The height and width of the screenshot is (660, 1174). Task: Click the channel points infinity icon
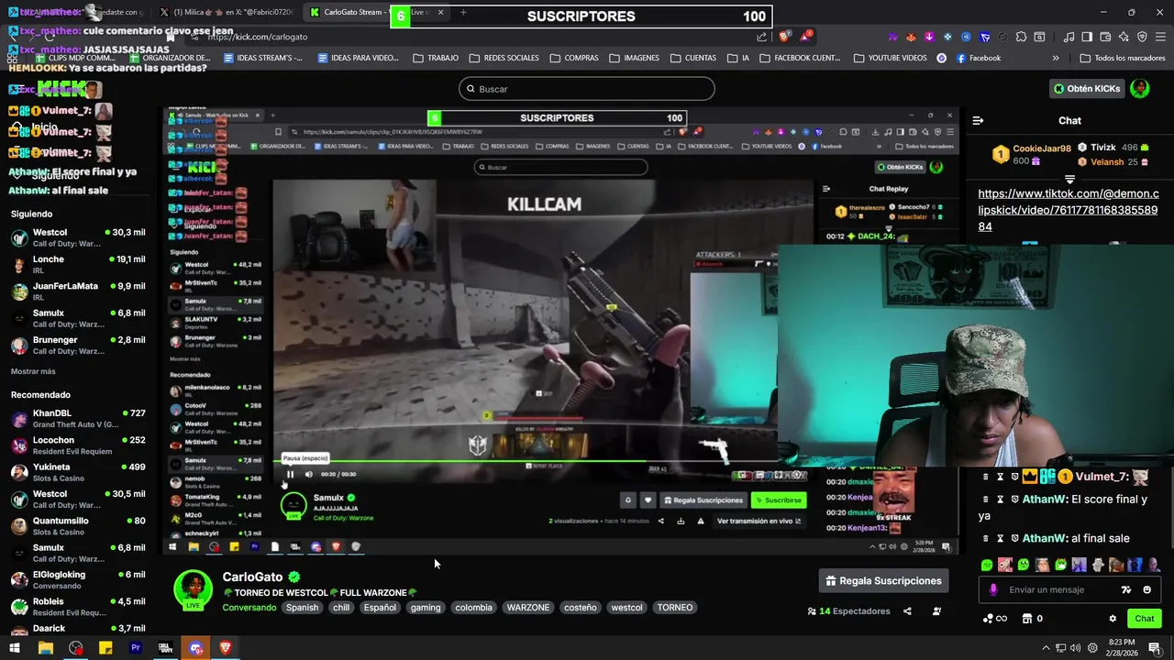[x=994, y=619]
